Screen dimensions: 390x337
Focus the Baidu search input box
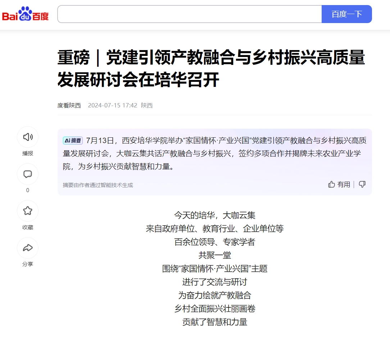tap(189, 14)
